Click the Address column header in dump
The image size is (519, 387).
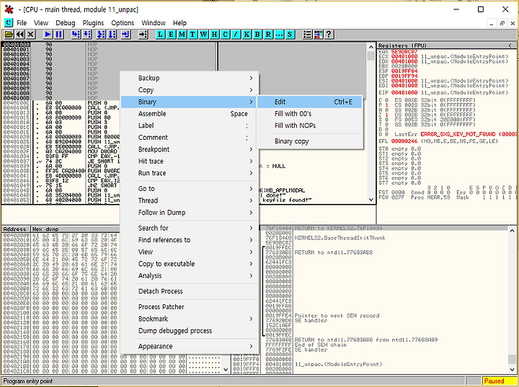[16, 229]
